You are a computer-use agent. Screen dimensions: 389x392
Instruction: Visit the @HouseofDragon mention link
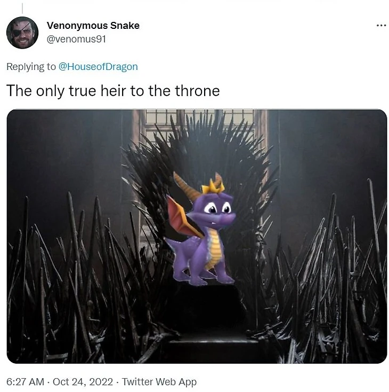tap(98, 67)
